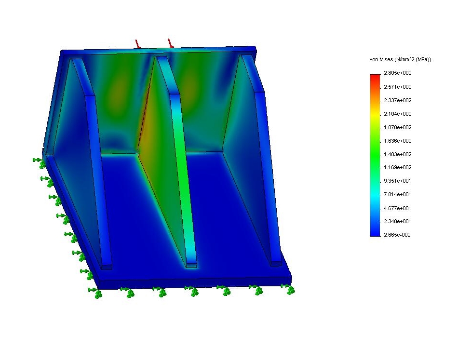Click the right red force arrow

tap(171, 43)
